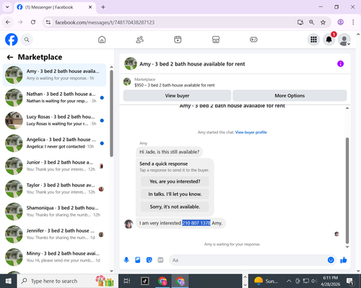Go to Home feed icon
Viewport: 361px width, 288px height.
pyautogui.click(x=102, y=40)
